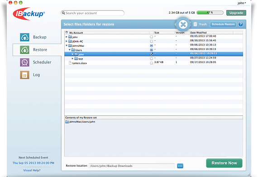
Task: Tick the Letters.docx checkbox
Action: tap(152, 63)
